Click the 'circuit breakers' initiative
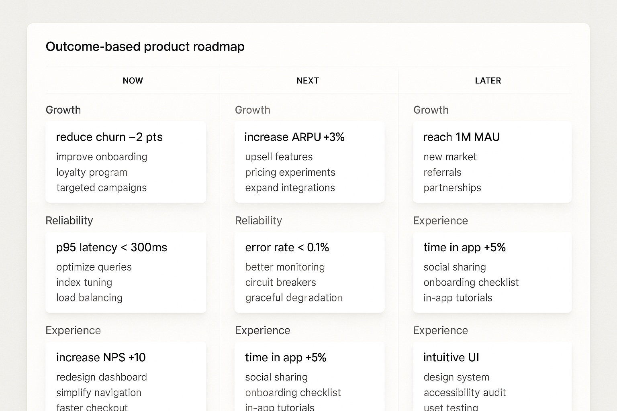Screen dimensions: 617x411 (x=280, y=283)
